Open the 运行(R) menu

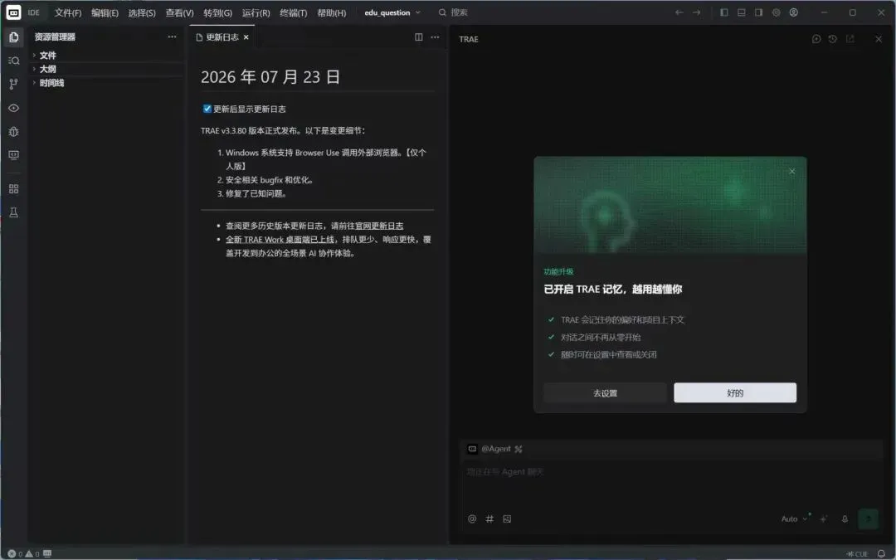point(256,12)
